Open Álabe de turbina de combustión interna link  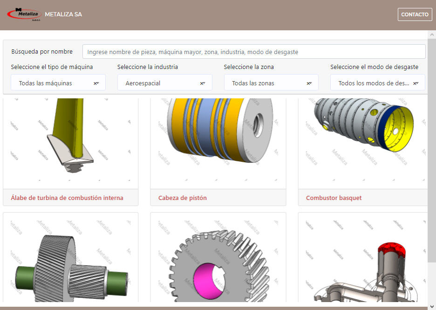[x=67, y=198]
